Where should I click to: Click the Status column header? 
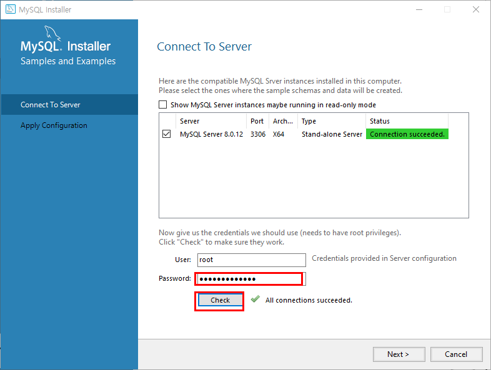coord(407,121)
